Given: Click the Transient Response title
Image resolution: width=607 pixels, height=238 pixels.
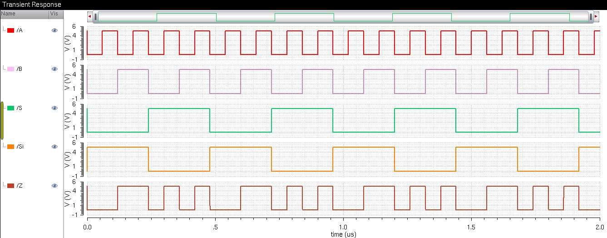Looking at the screenshot, I should (x=32, y=5).
